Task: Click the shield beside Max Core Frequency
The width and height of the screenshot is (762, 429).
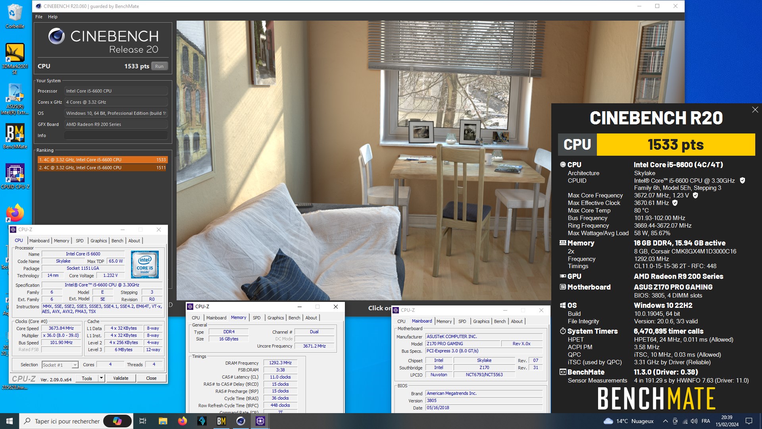Action: [695, 195]
